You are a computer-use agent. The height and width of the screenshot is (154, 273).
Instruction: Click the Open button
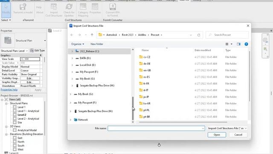click(217, 135)
